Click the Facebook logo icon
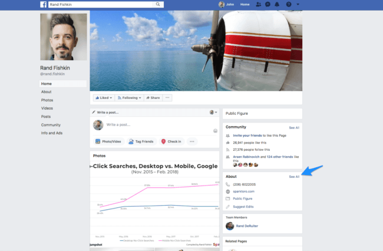Image resolution: width=383 pixels, height=251 pixels. pos(43,4)
